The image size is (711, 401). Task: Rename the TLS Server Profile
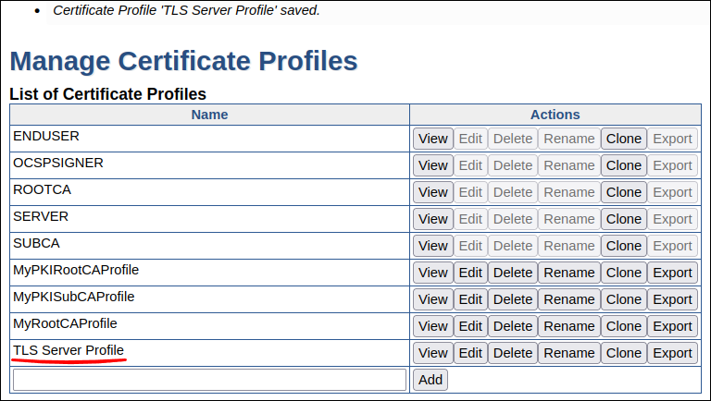tap(568, 353)
